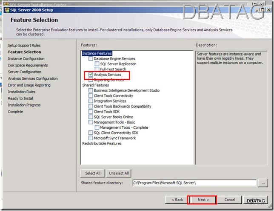Go to the next setup step
This screenshot has height=211, width=274.
203,199
